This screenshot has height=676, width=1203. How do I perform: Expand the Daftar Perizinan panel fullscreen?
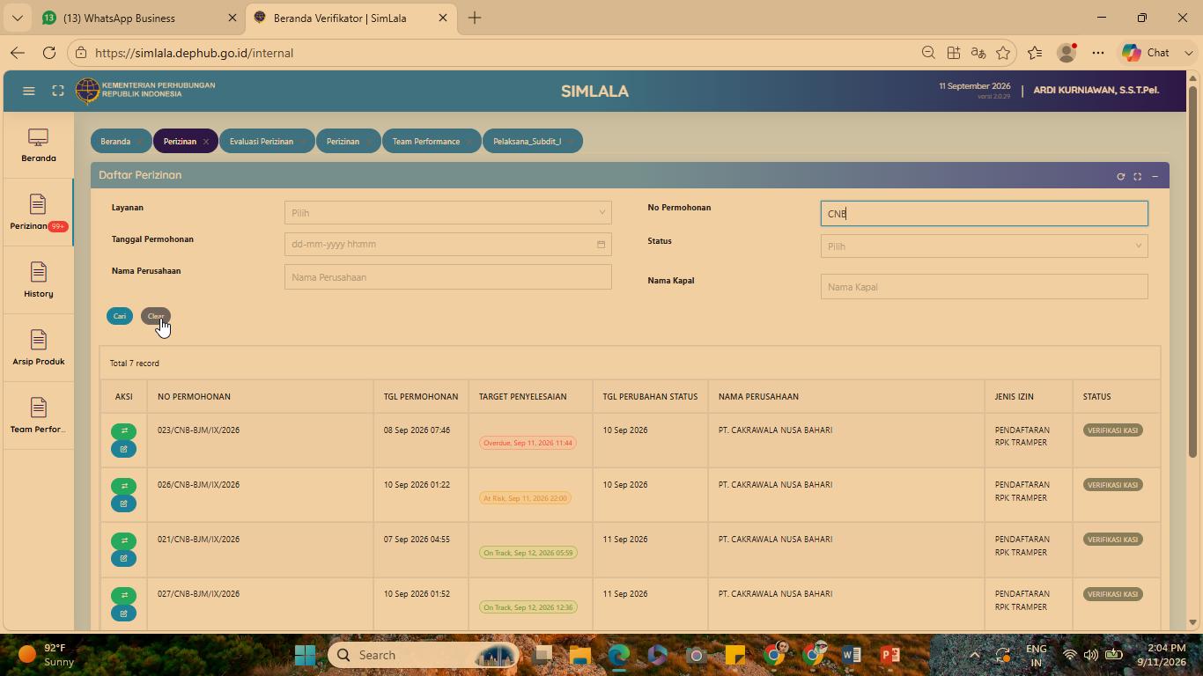click(x=1138, y=176)
